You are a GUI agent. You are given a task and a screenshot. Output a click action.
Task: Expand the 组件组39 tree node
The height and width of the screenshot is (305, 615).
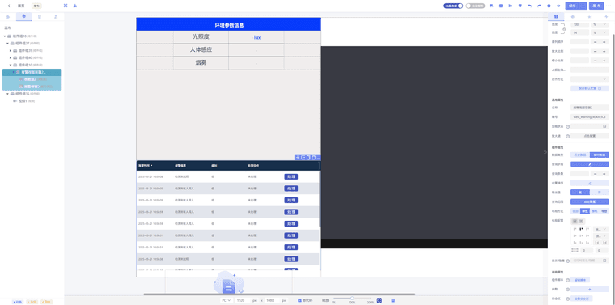pyautogui.click(x=11, y=51)
